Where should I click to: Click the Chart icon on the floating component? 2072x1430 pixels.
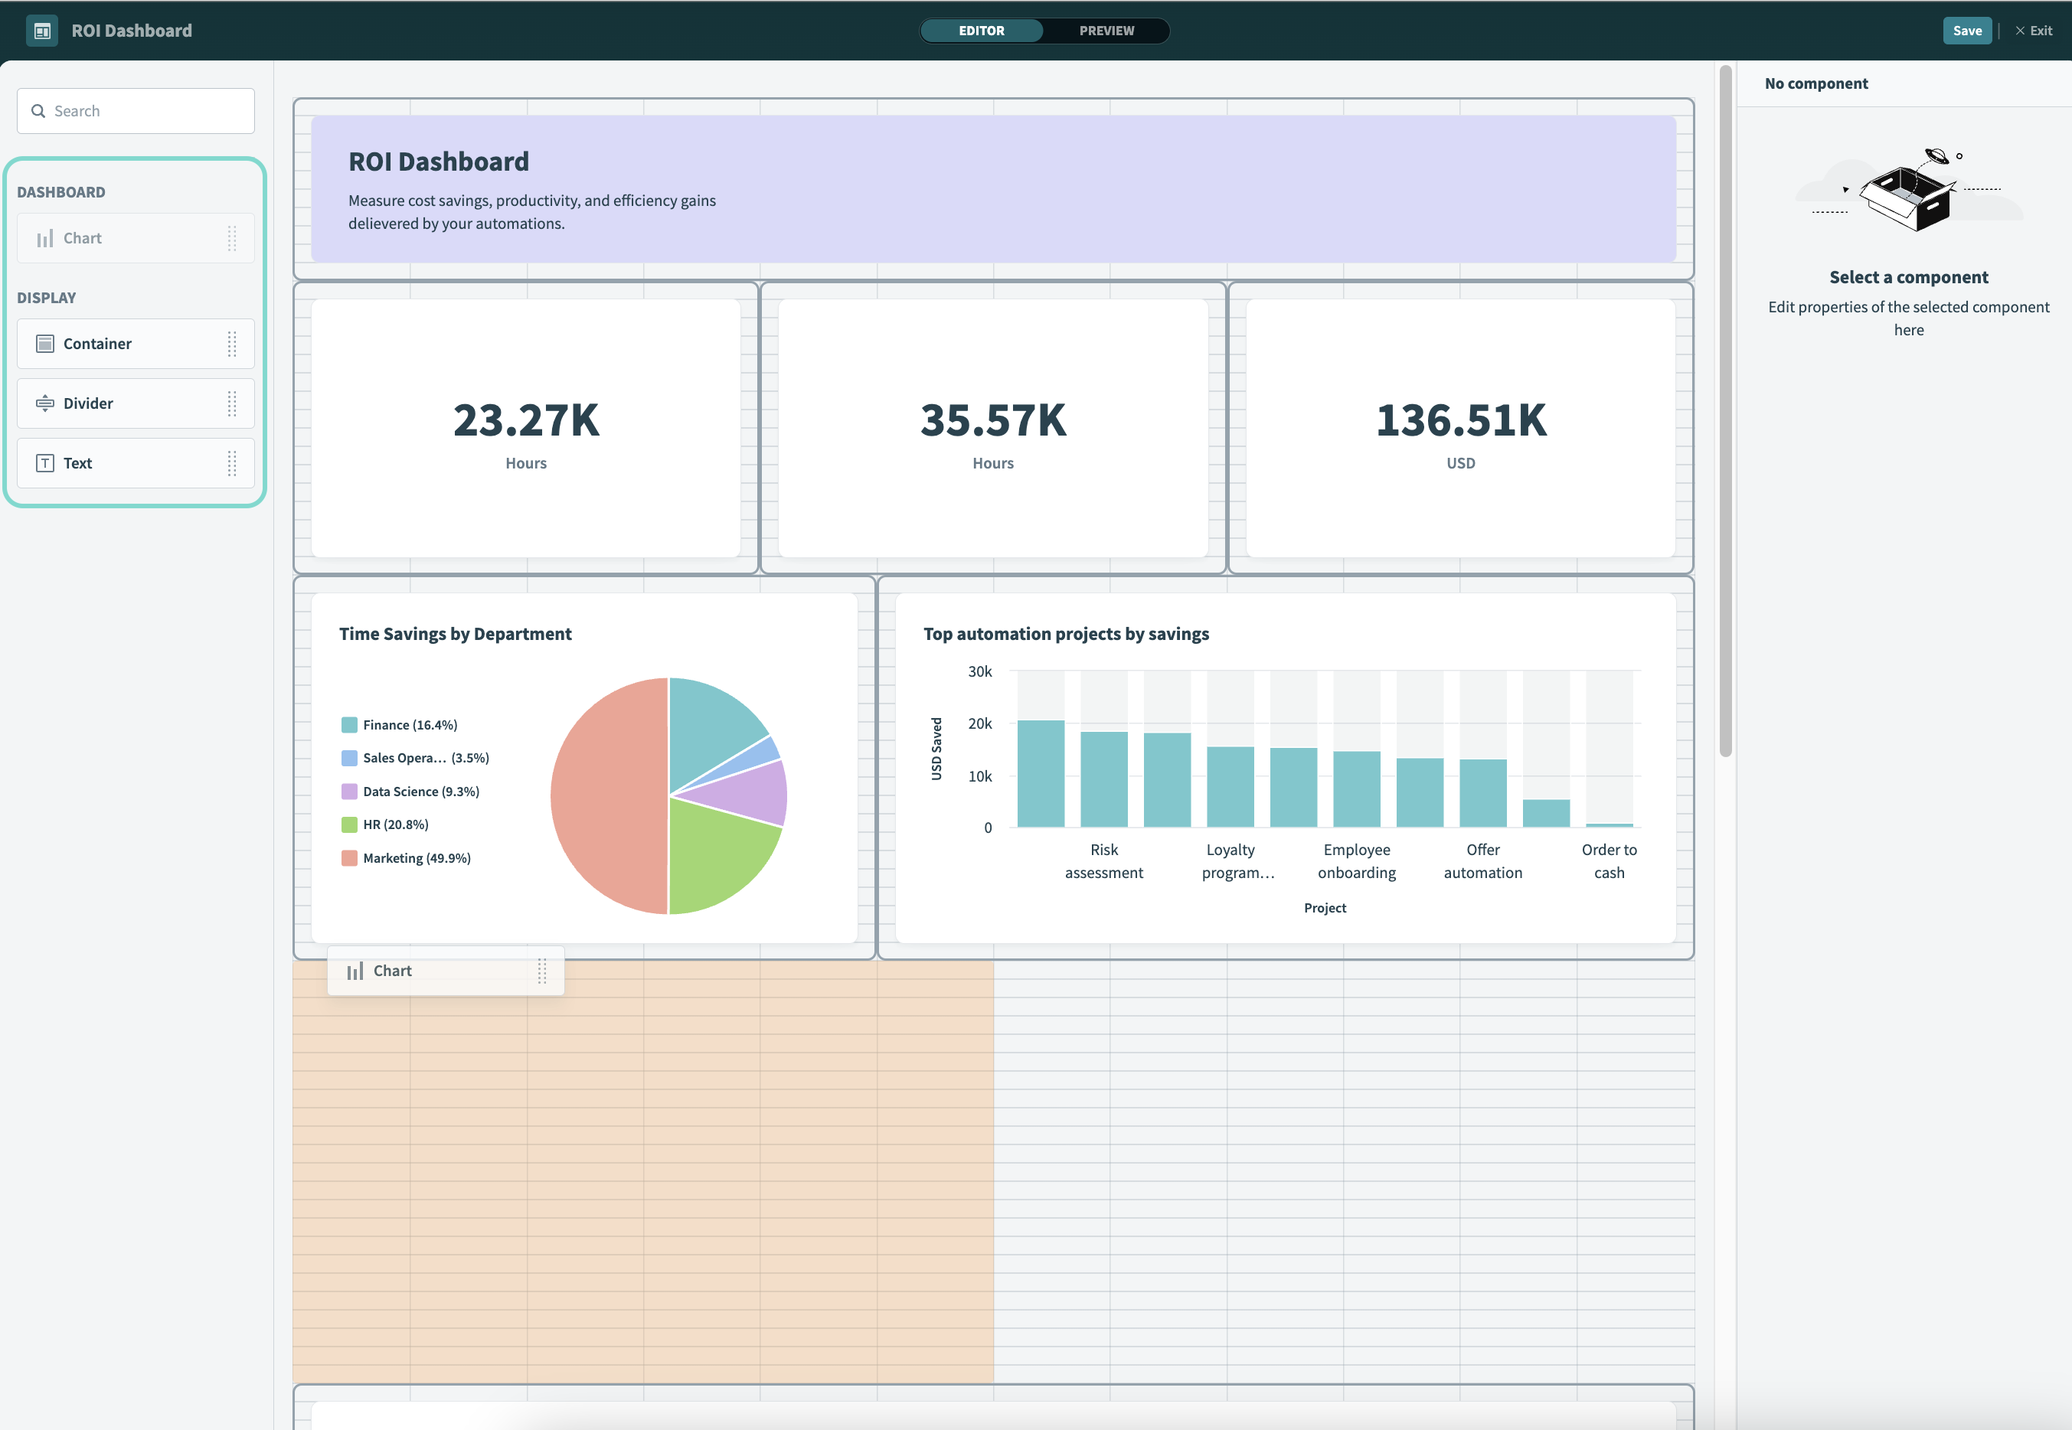coord(354,971)
